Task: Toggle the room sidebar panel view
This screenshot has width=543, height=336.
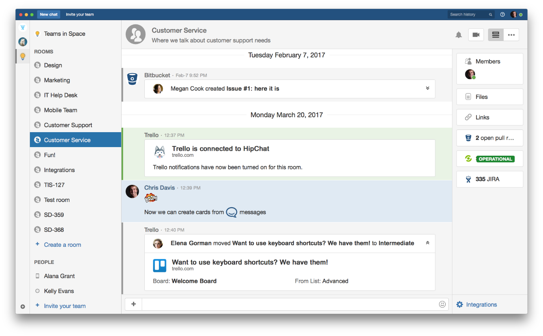Action: tap(496, 35)
